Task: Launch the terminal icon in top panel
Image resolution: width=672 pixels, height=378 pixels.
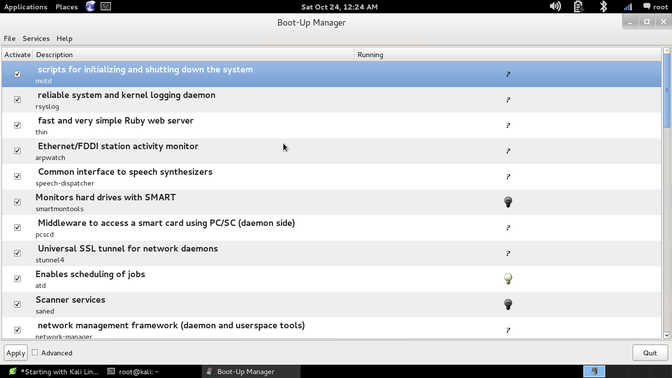Action: pos(106,6)
